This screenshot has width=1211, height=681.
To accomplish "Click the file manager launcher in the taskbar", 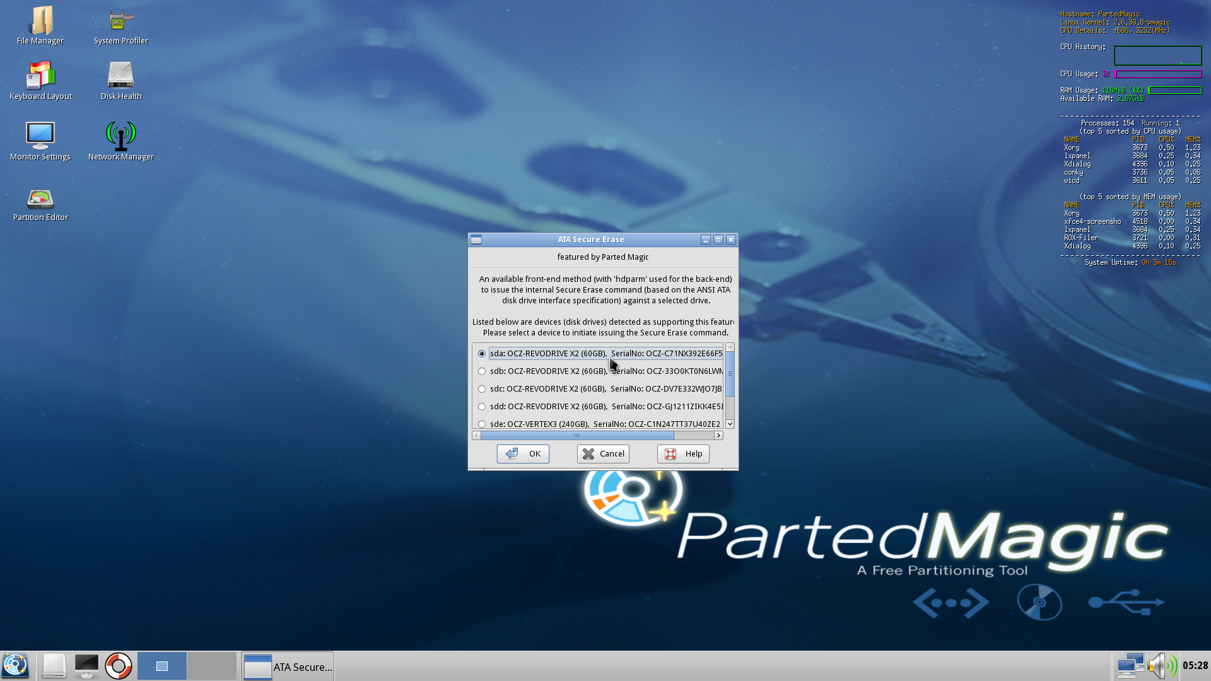I will (x=54, y=666).
